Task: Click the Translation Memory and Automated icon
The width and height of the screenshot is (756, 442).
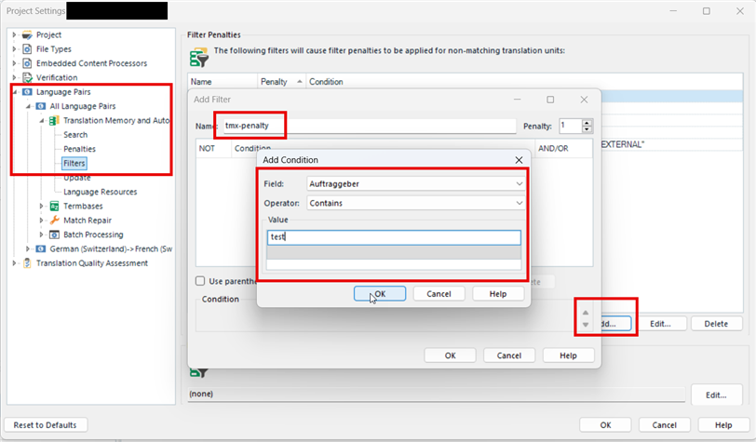Action: (55, 120)
